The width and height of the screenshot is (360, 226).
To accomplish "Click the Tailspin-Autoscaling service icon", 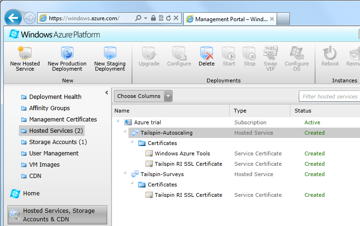I will [x=135, y=133].
